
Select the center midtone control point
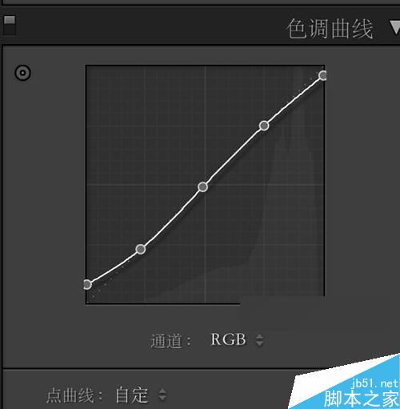(x=203, y=186)
